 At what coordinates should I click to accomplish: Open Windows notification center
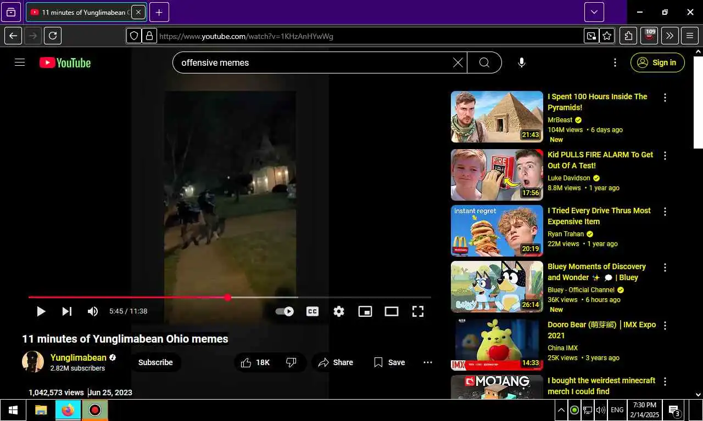point(674,410)
